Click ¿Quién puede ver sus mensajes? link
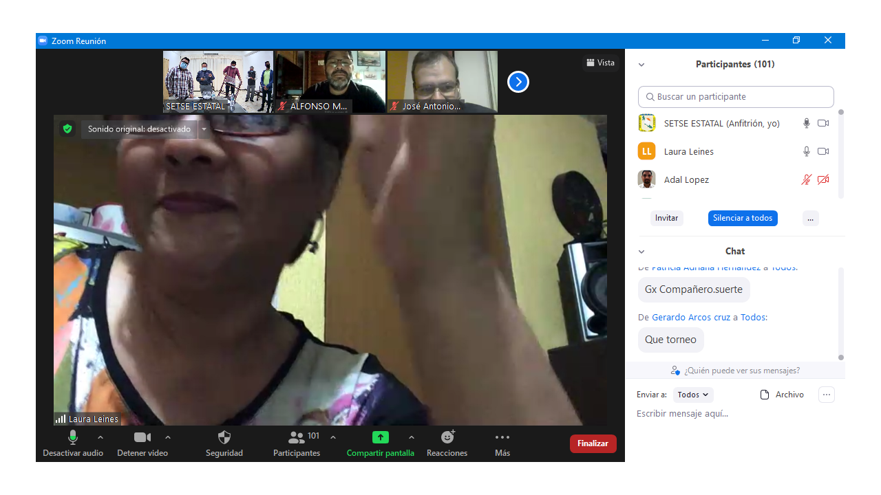Screen dimensions: 881x495 742,371
